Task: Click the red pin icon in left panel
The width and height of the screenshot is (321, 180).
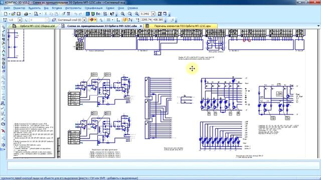Action: pyautogui.click(x=3, y=130)
